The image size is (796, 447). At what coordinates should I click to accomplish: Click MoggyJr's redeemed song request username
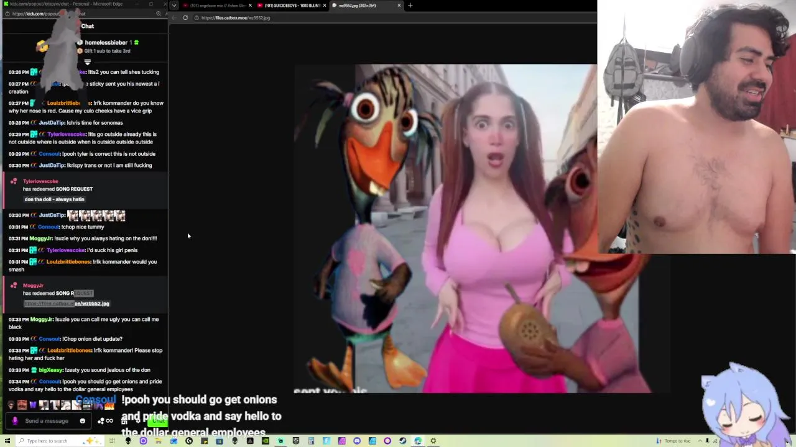[x=33, y=286]
